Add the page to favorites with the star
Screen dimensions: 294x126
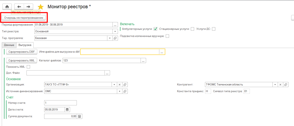(x=41, y=7)
